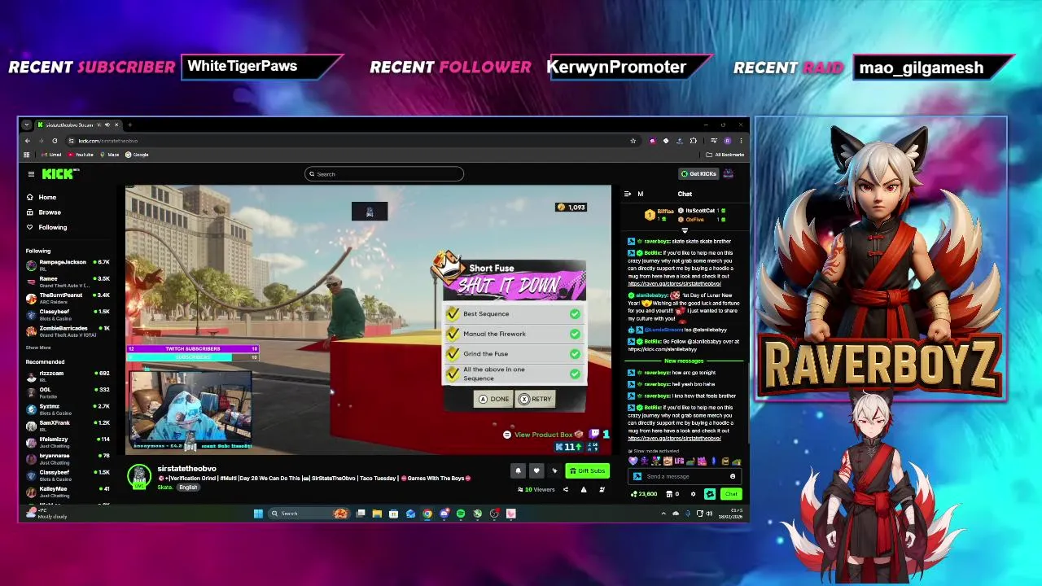The image size is (1042, 586).
Task: Open SamXFrank recommended channel
Action: click(x=68, y=426)
